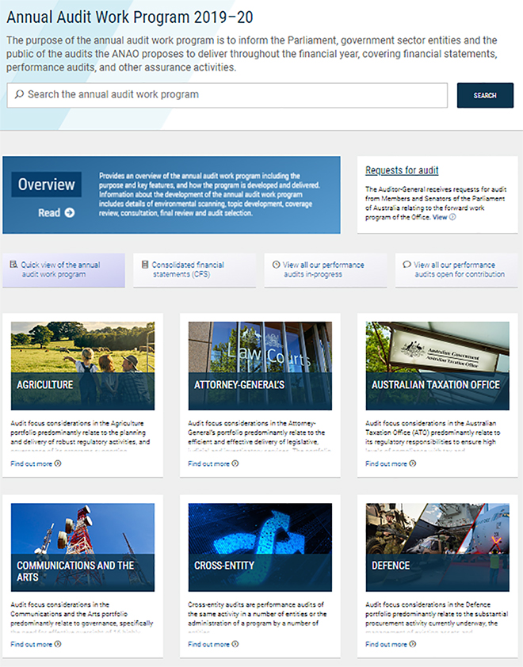Click Find out more under Defence
Image resolution: width=523 pixels, height=667 pixels.
click(x=387, y=645)
